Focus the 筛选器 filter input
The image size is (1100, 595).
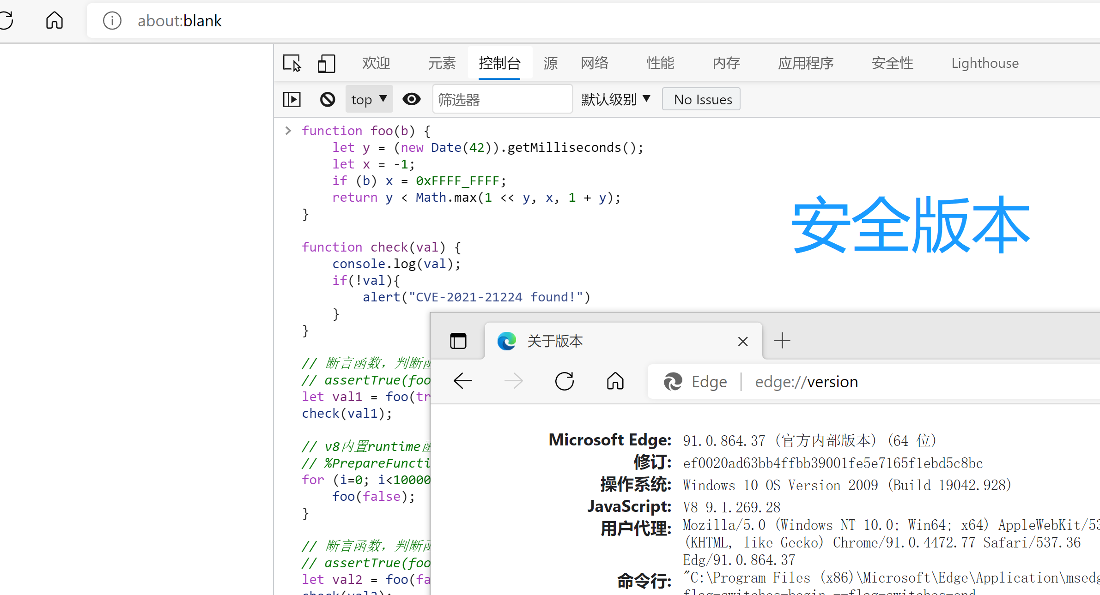[502, 99]
